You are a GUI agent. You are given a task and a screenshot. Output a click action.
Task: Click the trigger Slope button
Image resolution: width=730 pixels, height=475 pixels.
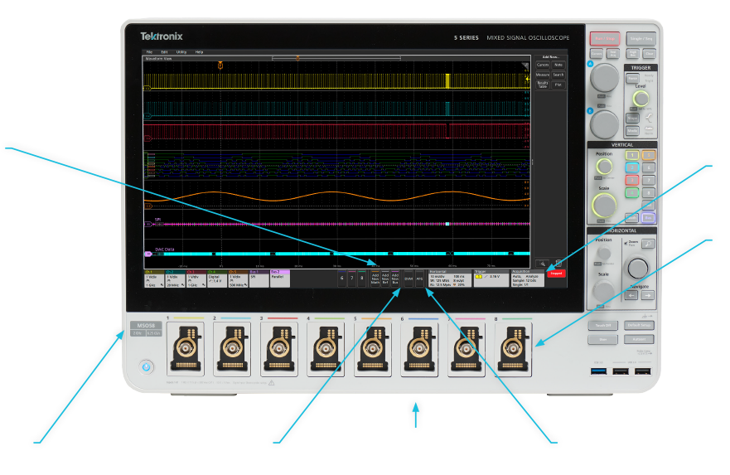click(633, 119)
